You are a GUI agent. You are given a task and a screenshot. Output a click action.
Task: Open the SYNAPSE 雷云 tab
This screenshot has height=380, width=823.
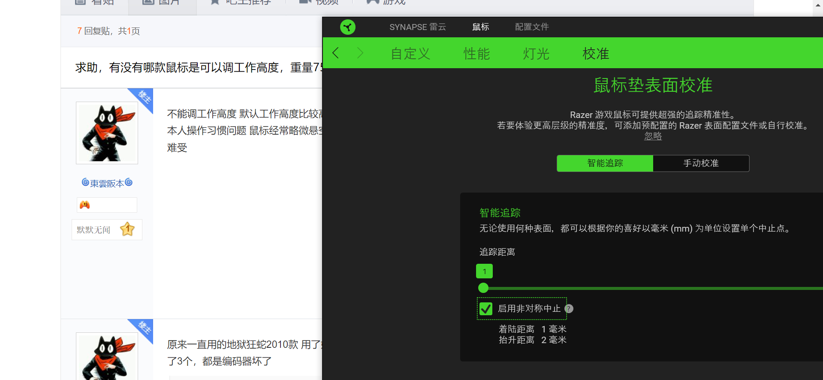(x=417, y=27)
